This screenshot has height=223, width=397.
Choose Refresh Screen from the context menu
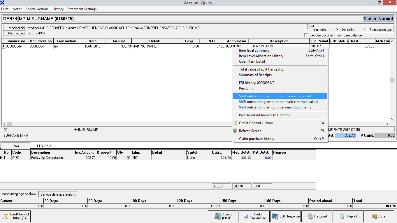pyautogui.click(x=250, y=131)
